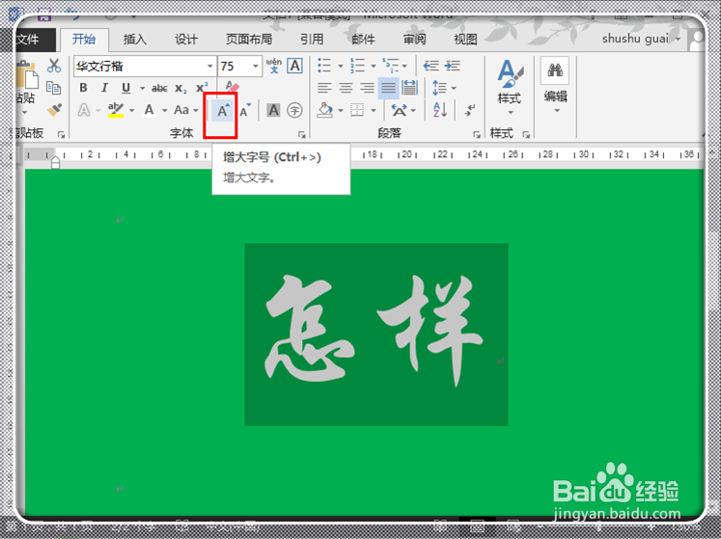
Task: Switch to 审阅 tab
Action: point(414,40)
